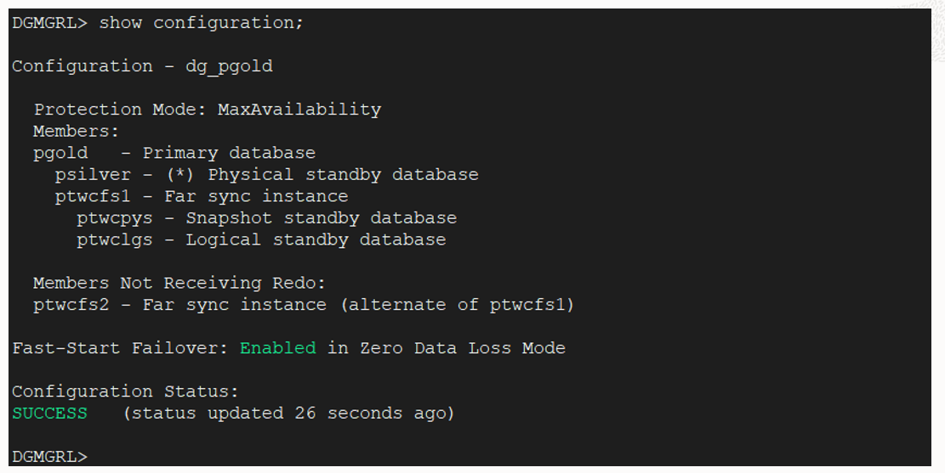Select the ptwcfs1 far sync entry
The image size is (945, 473).
pyautogui.click(x=202, y=197)
